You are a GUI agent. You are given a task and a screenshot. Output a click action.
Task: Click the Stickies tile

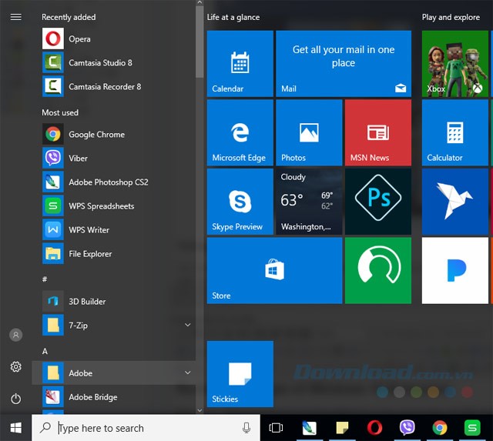coord(240,373)
